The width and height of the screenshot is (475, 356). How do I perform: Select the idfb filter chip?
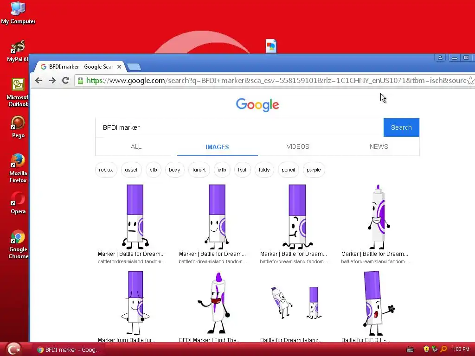[222, 170]
